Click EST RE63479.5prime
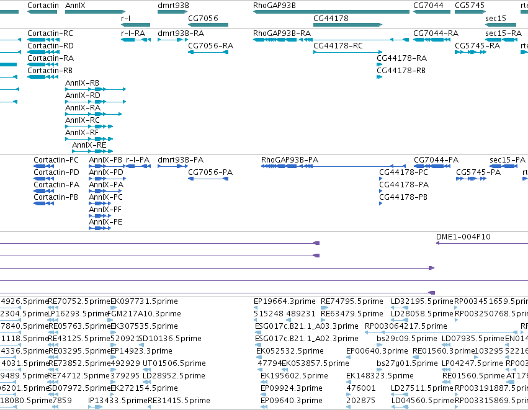The height and width of the screenshot is (410, 528). point(323,320)
